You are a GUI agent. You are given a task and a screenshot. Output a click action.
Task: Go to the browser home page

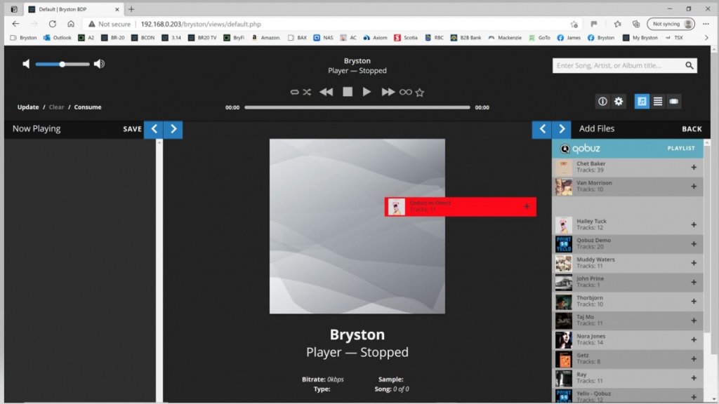(71, 24)
